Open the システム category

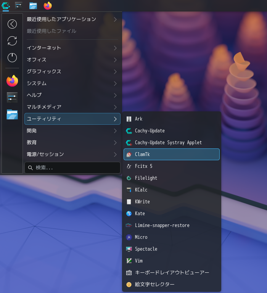72,83
